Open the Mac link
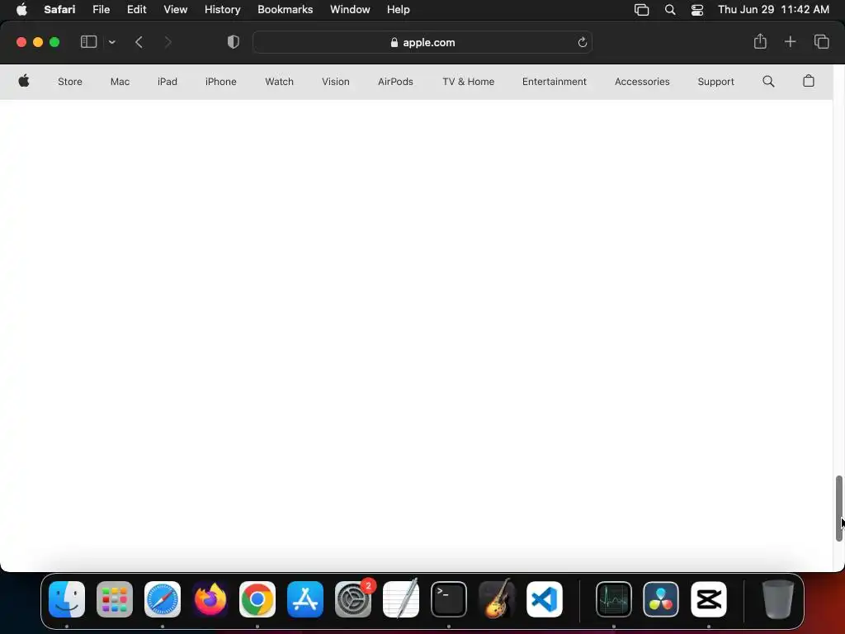The height and width of the screenshot is (634, 845). [x=120, y=82]
